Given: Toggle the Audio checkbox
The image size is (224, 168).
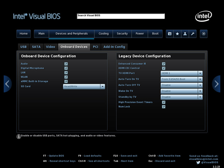Looking at the screenshot, I should 66,64.
